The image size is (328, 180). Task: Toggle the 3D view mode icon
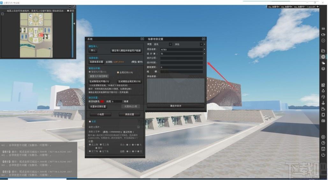(323, 29)
